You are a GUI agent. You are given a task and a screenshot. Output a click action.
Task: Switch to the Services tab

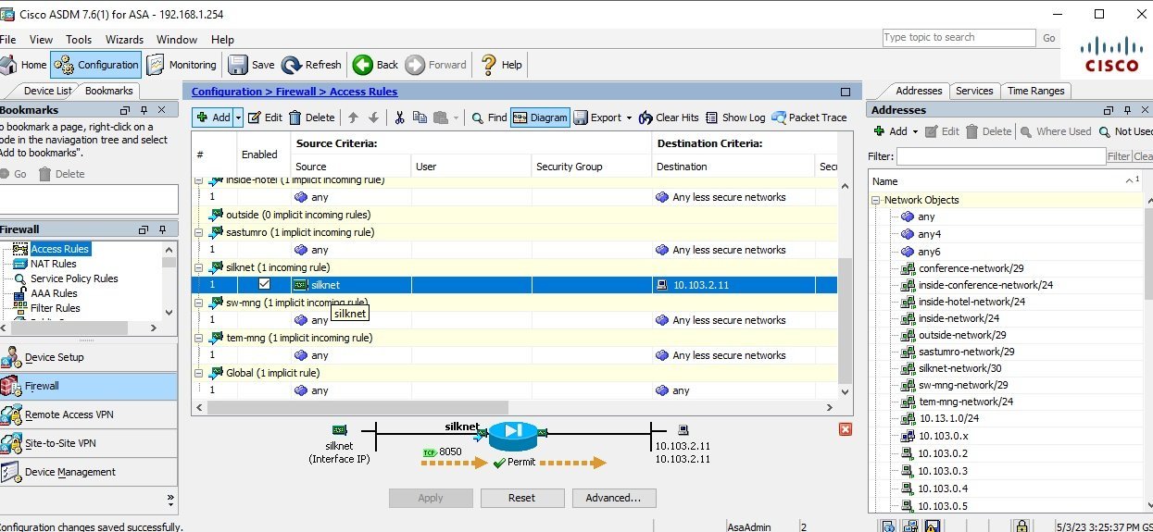tap(974, 91)
